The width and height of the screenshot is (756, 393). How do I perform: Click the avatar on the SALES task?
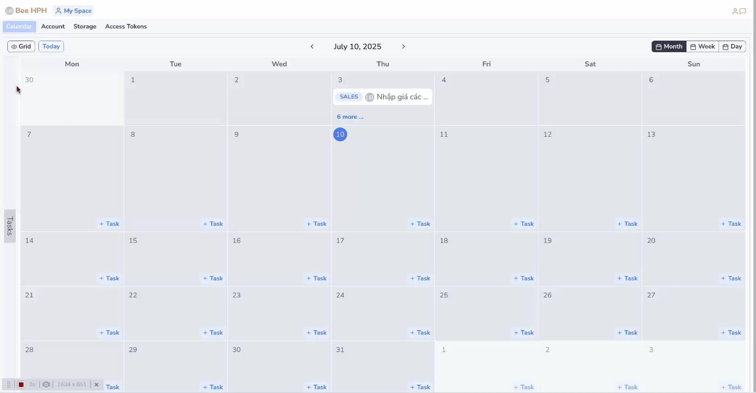pos(369,97)
